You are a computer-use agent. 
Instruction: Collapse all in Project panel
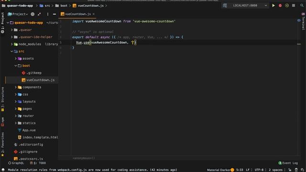click(39, 14)
